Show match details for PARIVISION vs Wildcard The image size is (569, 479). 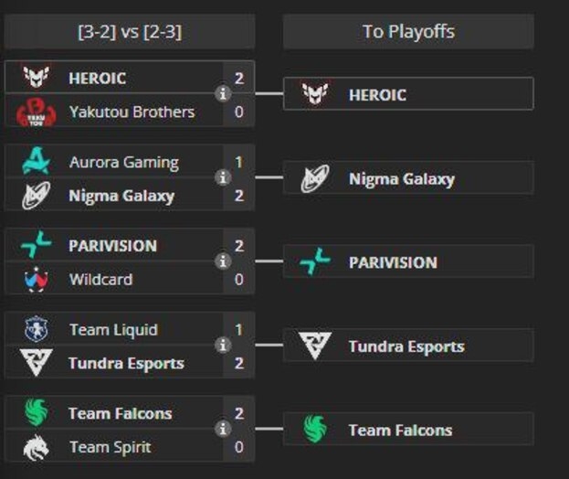click(222, 262)
